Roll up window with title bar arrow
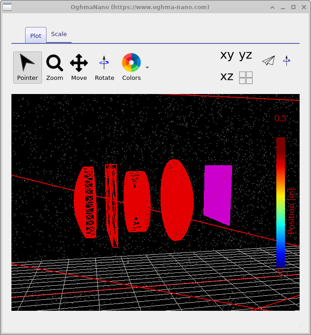Image resolution: width=311 pixels, height=335 pixels. tap(272, 7)
